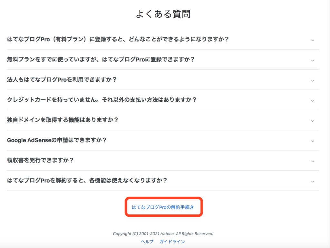
Task: Click chevron beside 無料プラン registration question
Action: [313, 60]
